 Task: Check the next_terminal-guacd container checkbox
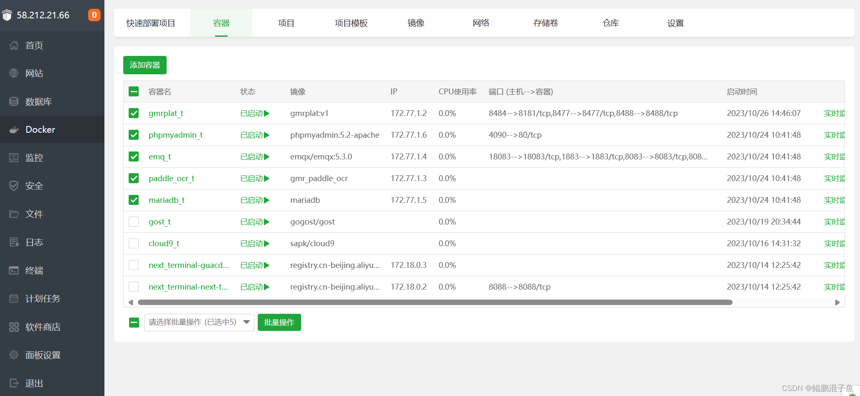point(134,265)
